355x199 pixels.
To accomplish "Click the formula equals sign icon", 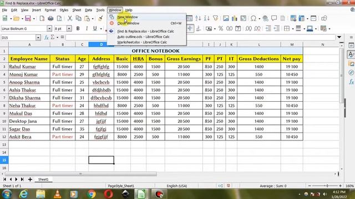I will click(62, 38).
